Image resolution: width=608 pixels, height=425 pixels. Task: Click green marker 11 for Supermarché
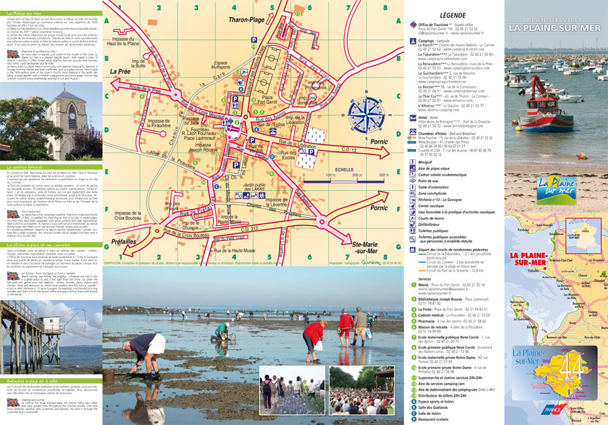[413, 378]
